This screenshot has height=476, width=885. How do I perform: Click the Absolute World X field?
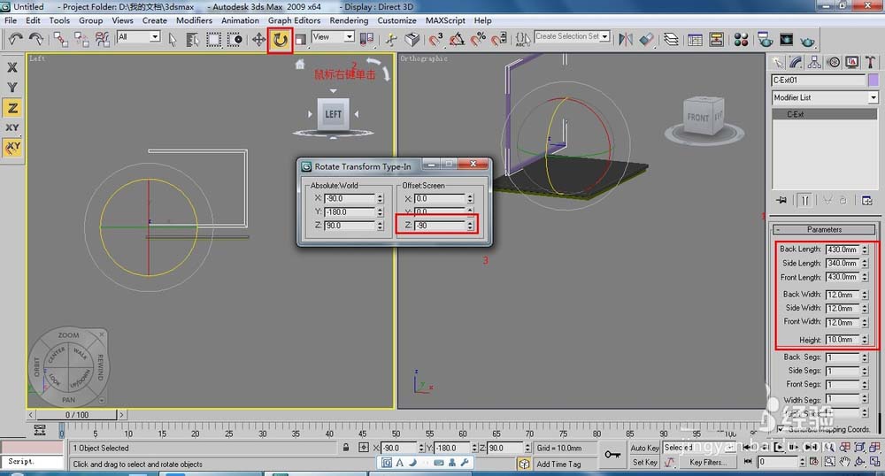coord(350,198)
